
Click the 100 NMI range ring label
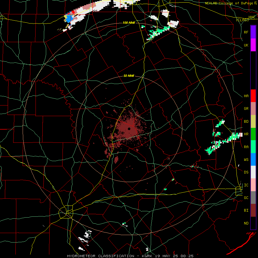pos(129,23)
